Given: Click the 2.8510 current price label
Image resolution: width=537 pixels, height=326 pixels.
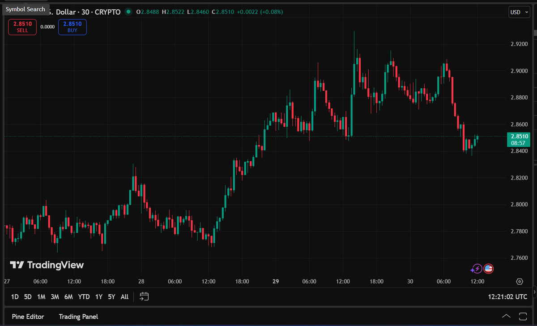Looking at the screenshot, I should coord(518,136).
